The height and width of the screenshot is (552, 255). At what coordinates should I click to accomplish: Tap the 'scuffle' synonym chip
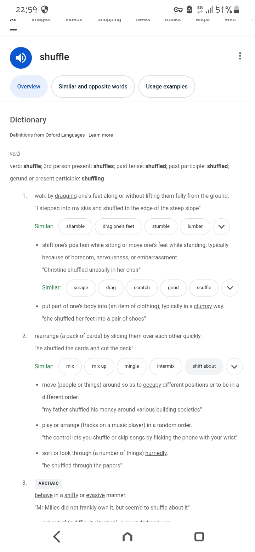tap(204, 288)
